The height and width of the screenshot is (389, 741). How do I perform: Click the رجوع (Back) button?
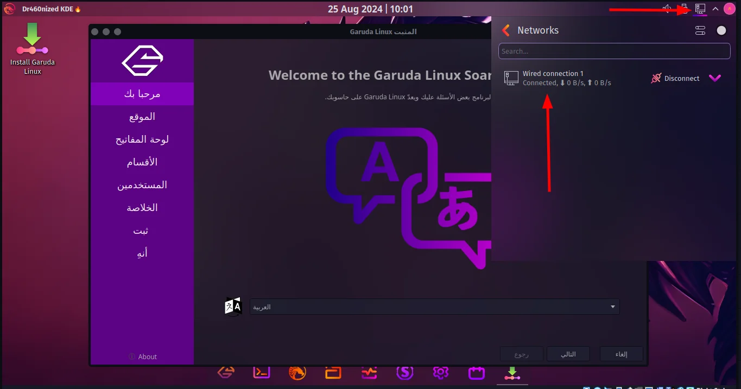(521, 354)
